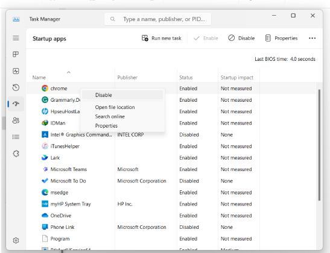The height and width of the screenshot is (253, 330).
Task: Choose Open file location in context menu
Action: coord(115,107)
